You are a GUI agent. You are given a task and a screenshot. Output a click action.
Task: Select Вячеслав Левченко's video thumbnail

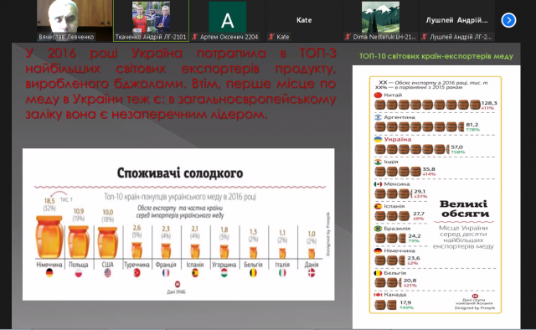[75, 20]
